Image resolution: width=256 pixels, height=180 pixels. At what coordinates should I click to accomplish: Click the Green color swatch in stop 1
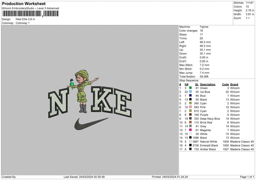pyautogui.click(x=190, y=88)
